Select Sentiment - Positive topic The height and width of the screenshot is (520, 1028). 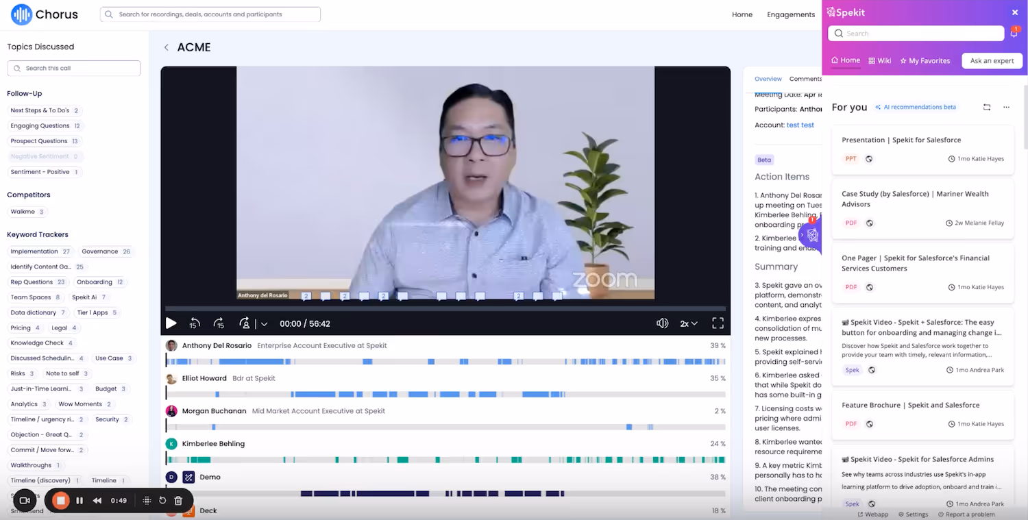(45, 172)
